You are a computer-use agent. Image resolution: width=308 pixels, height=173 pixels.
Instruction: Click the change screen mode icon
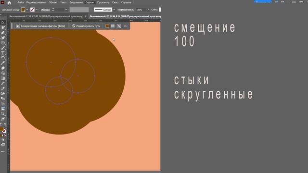[3, 145]
